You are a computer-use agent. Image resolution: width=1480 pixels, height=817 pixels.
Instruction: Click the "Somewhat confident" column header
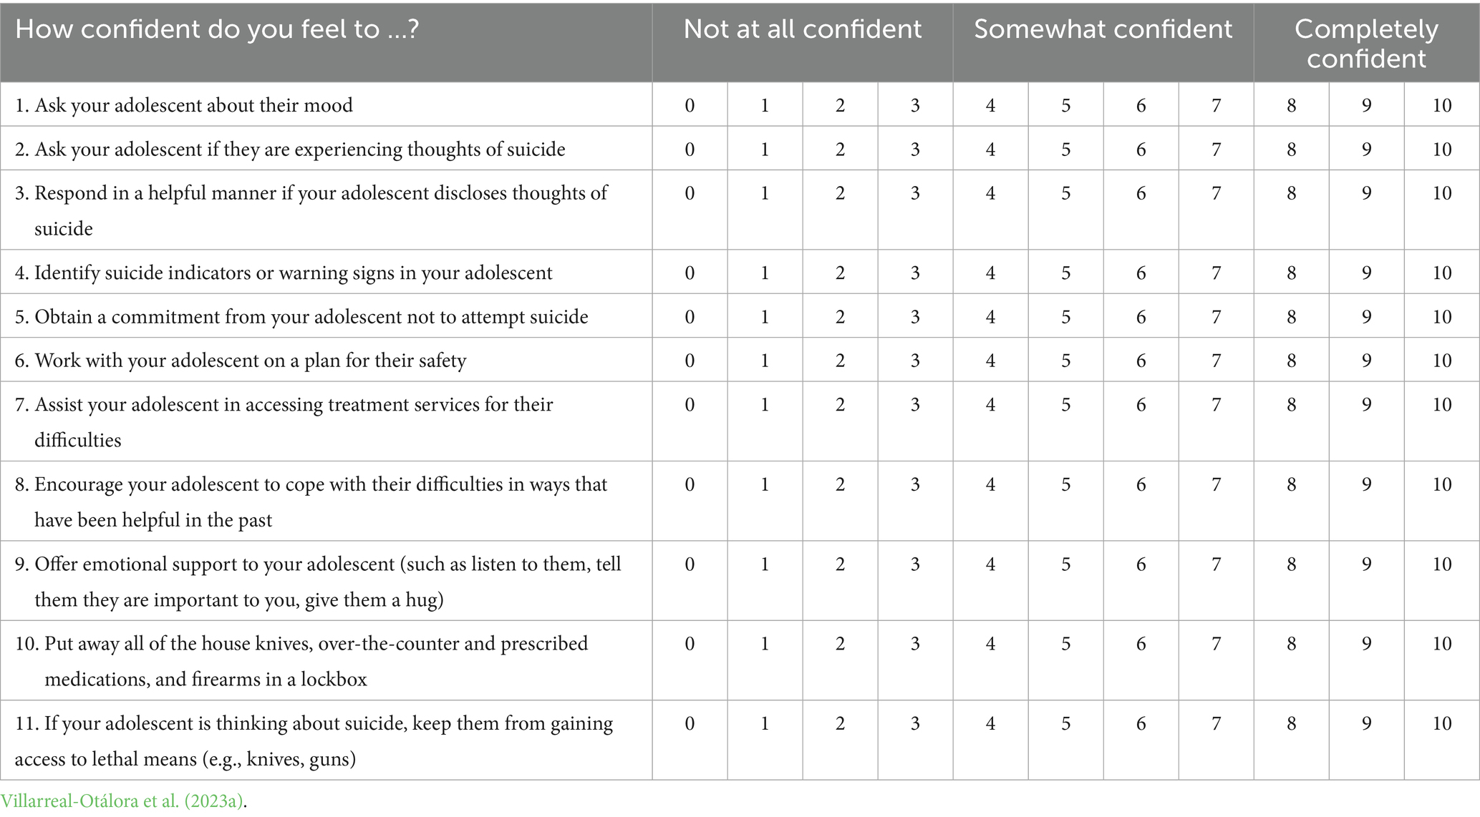[1103, 29]
